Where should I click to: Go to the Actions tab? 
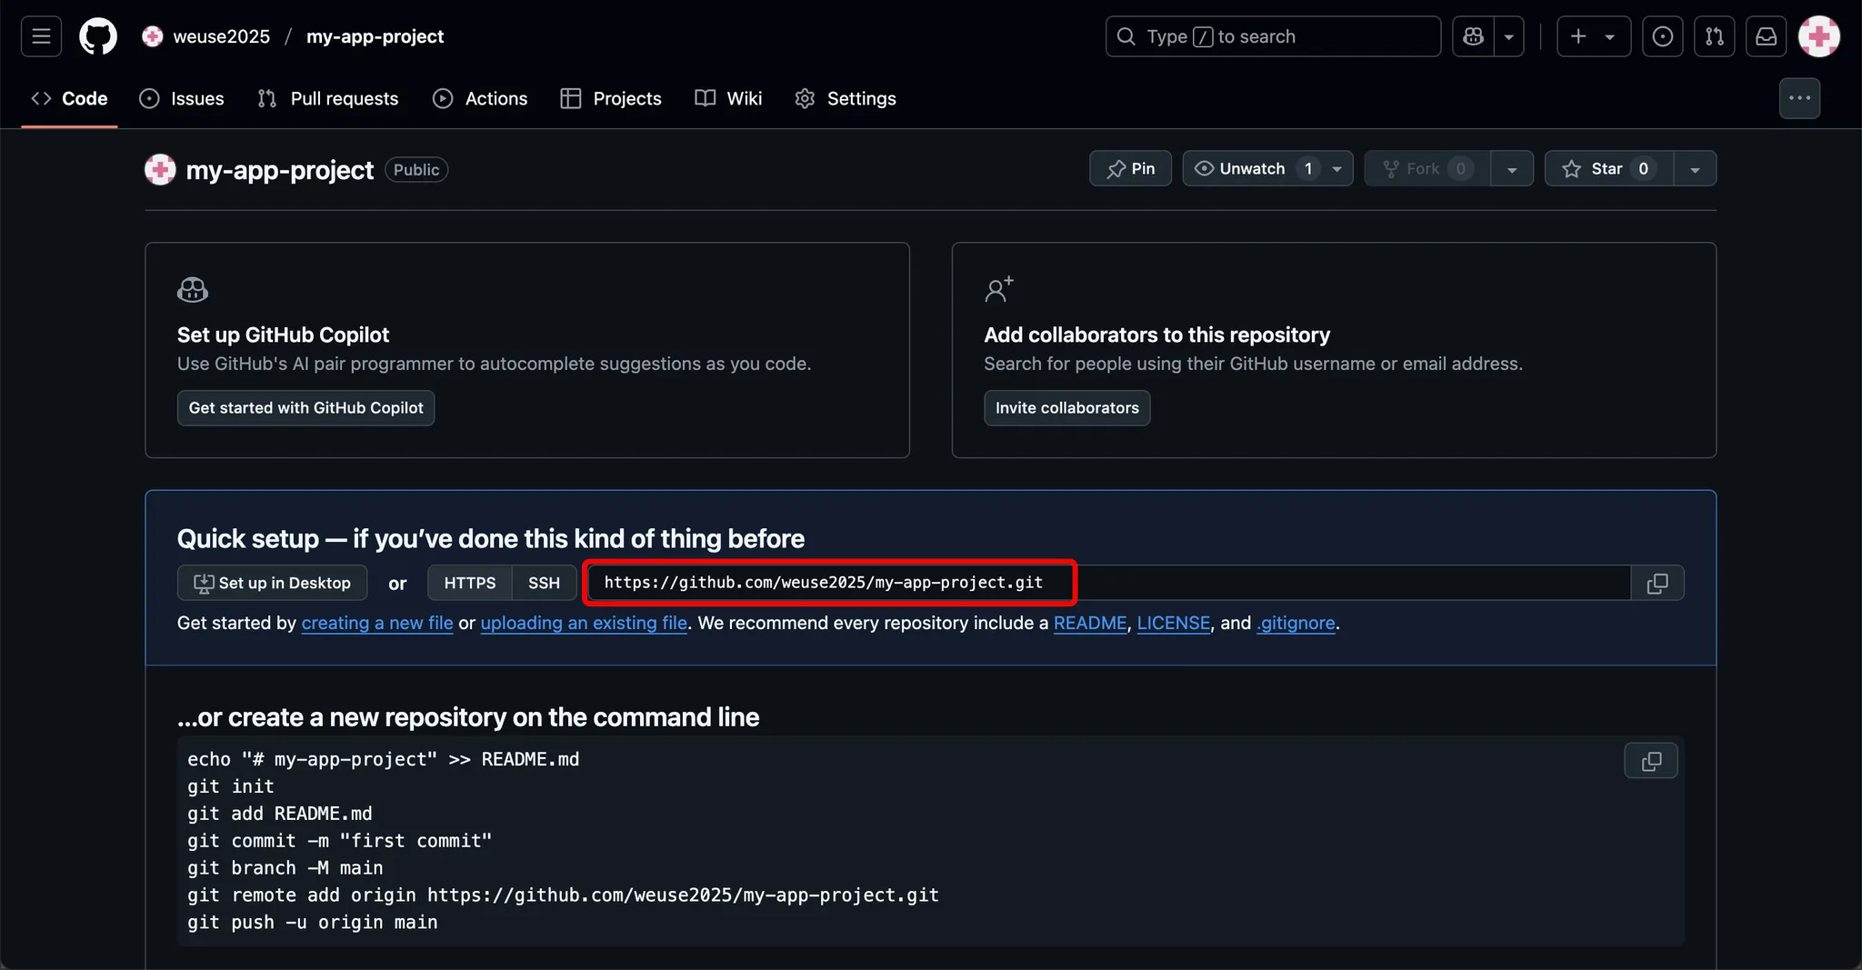tap(481, 98)
